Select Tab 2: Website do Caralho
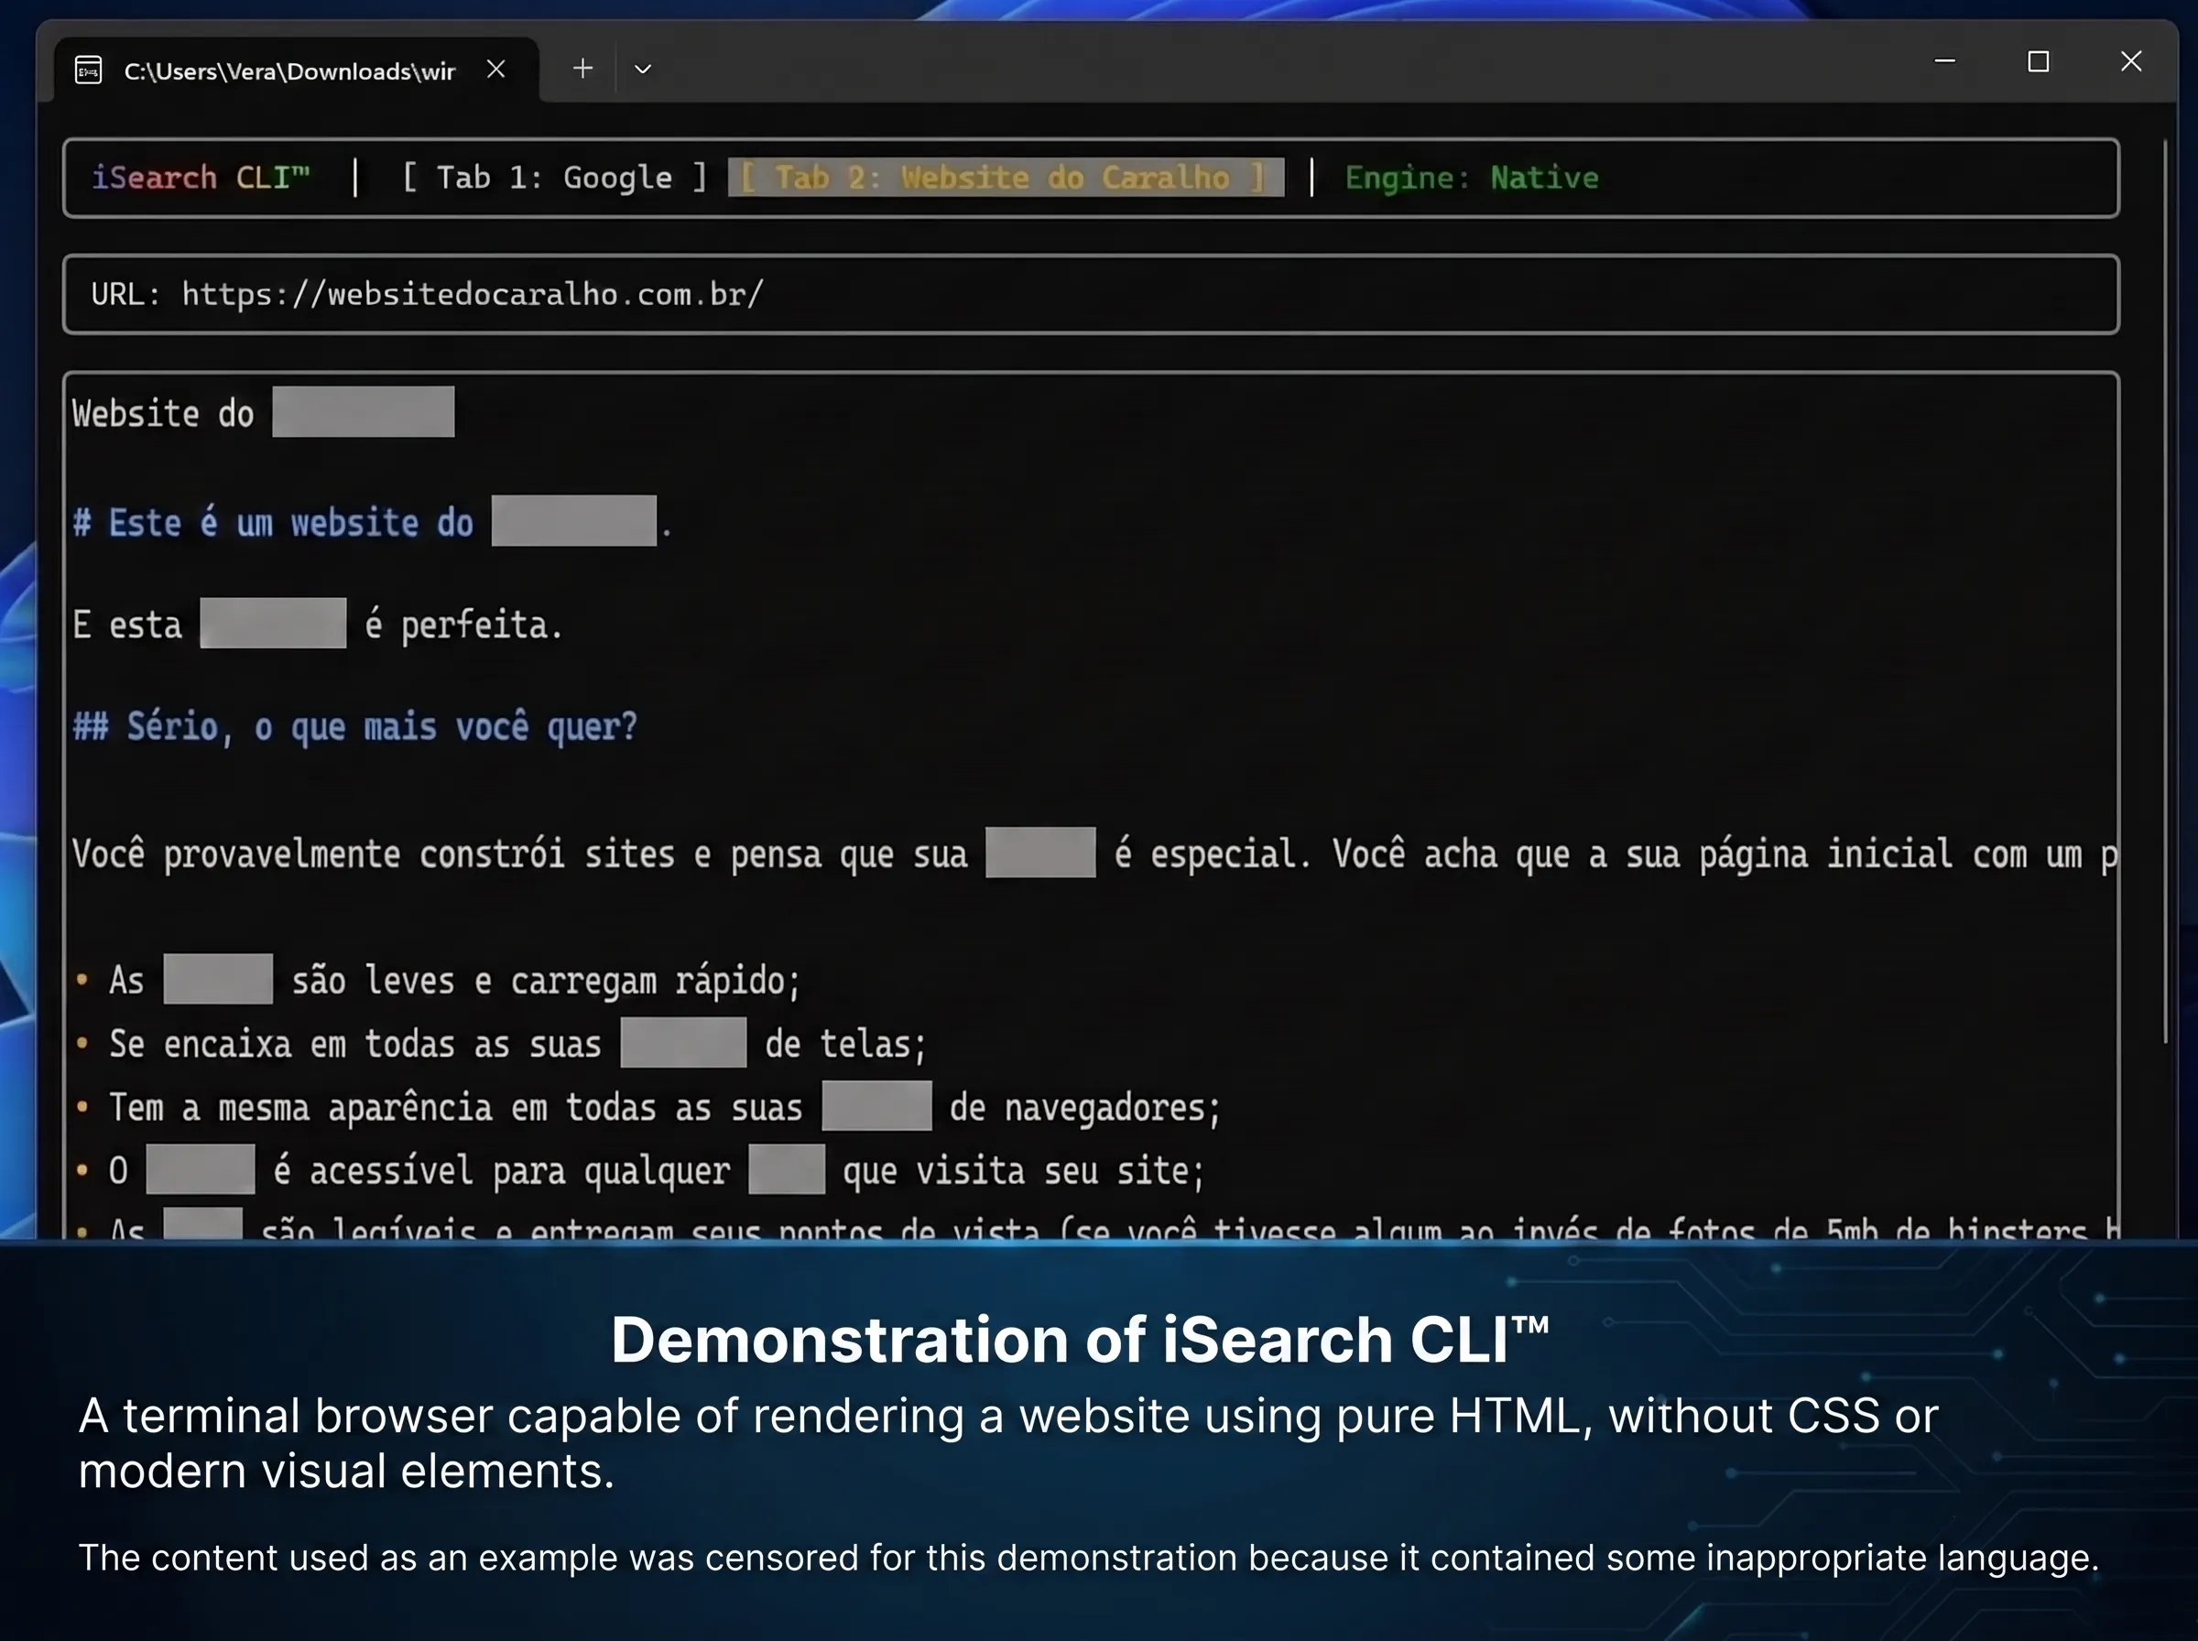Screen dimensions: 2198x1641 [x=1006, y=178]
